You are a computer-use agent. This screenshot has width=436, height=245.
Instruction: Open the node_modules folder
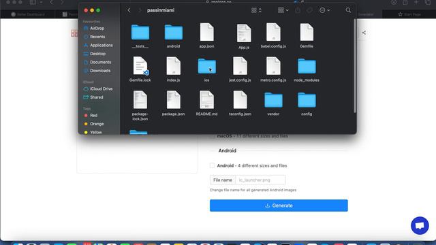307,67
